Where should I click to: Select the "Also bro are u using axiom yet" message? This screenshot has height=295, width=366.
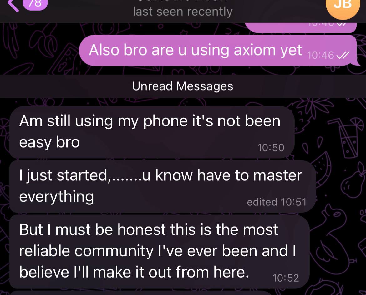coord(218,50)
